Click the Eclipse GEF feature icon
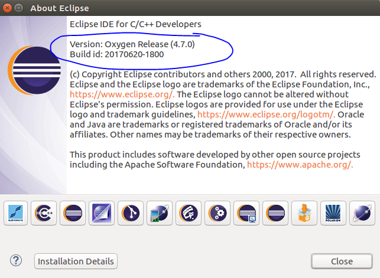Viewport: 380px width, 278px height. coord(189,213)
